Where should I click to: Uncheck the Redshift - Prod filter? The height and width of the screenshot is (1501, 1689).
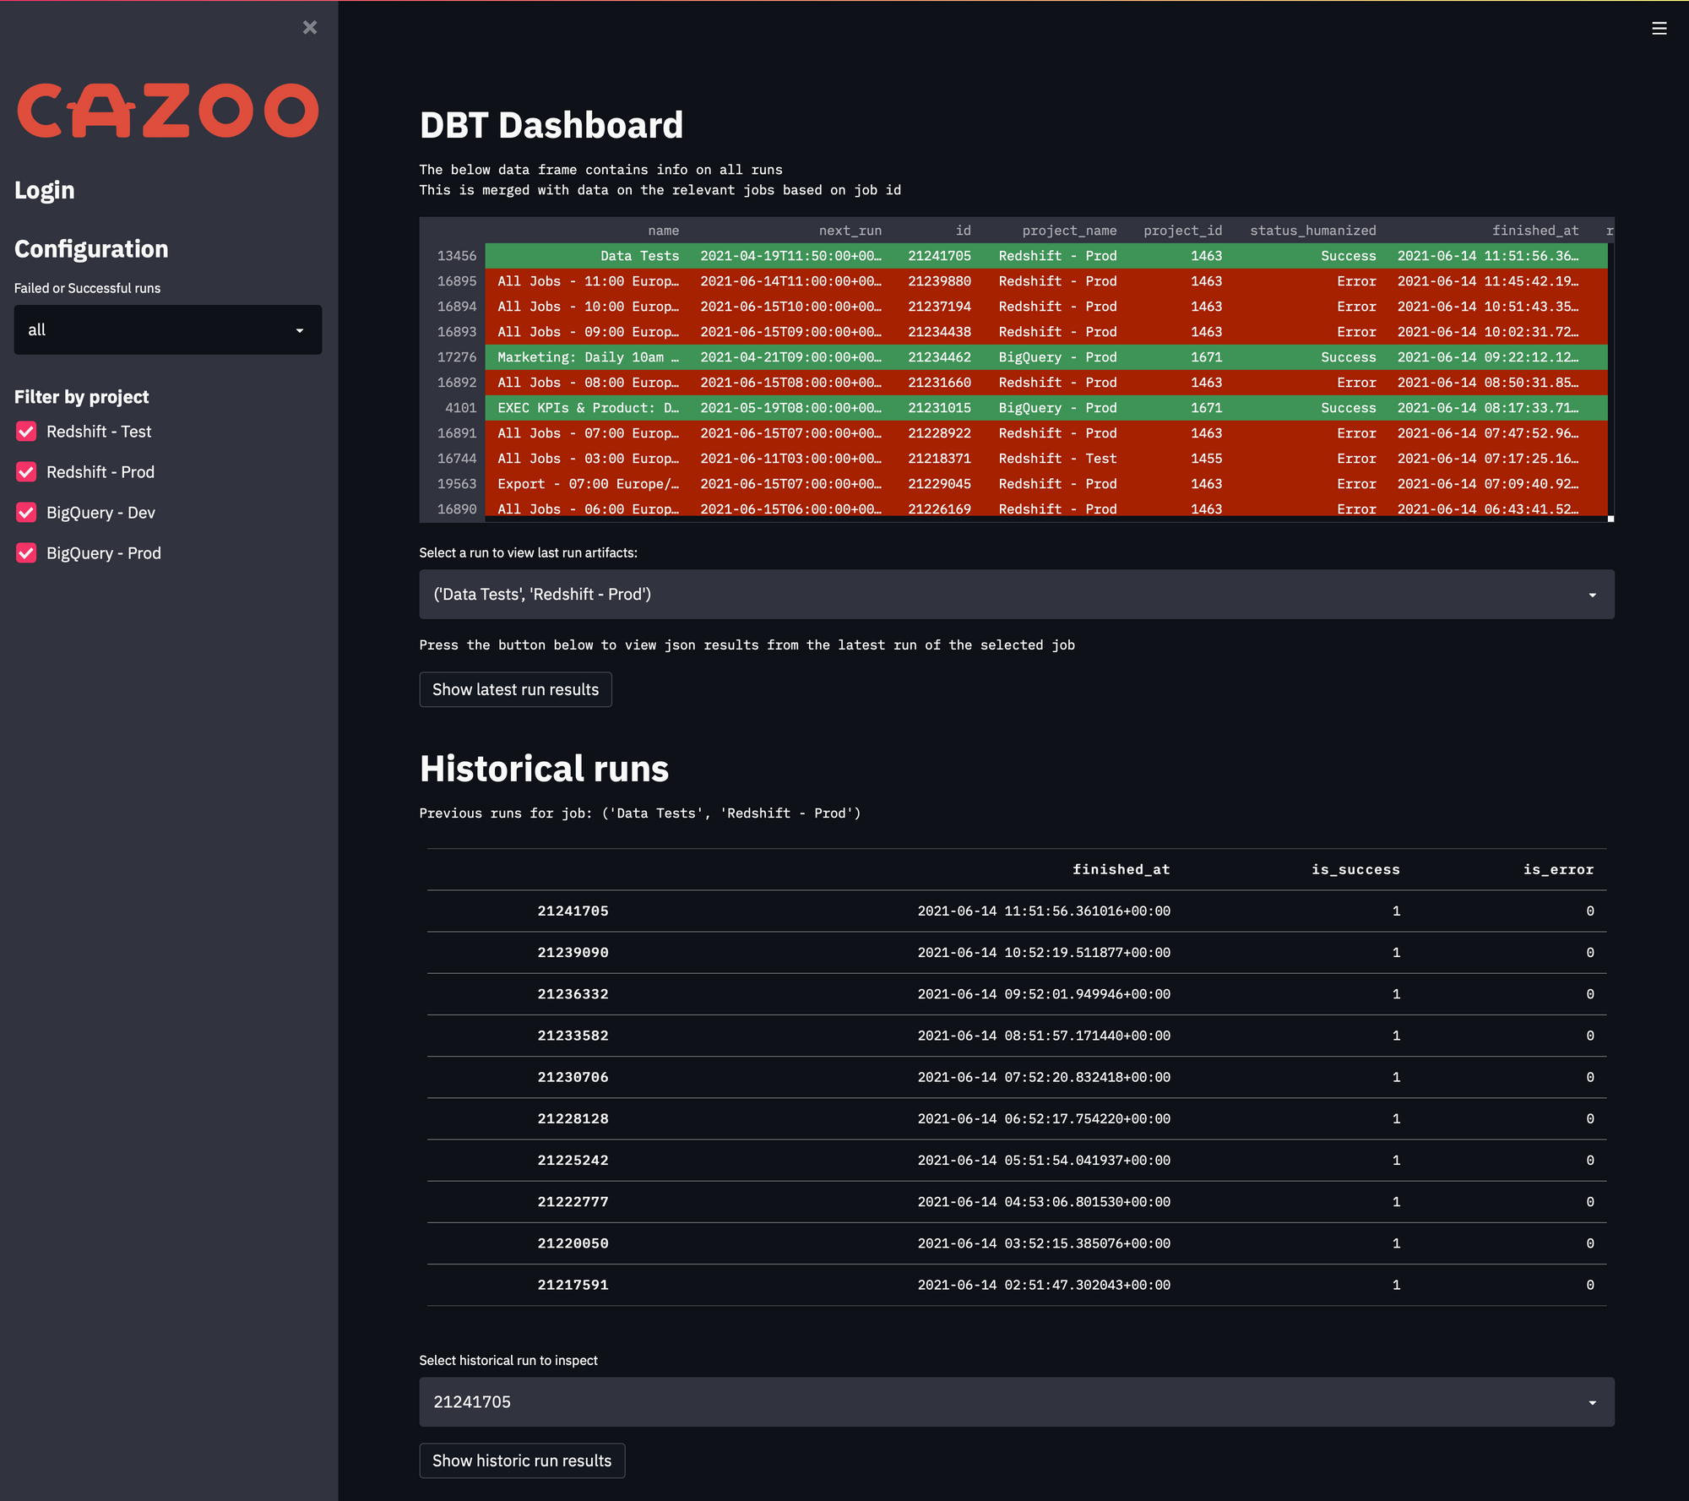tap(26, 472)
